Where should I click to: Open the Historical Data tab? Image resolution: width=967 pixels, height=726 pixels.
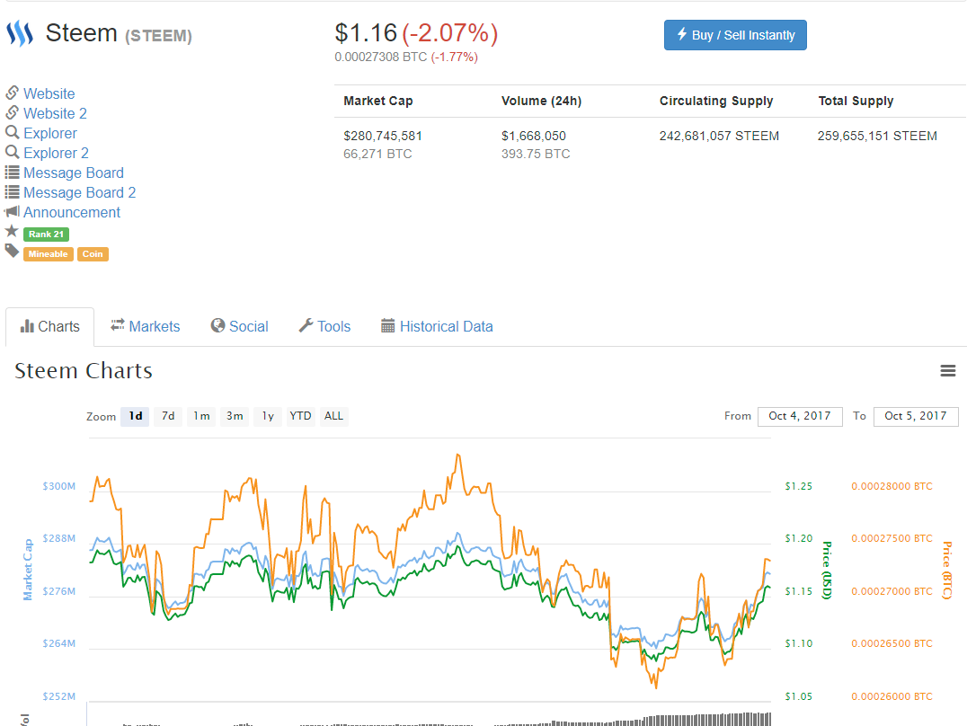[437, 326]
